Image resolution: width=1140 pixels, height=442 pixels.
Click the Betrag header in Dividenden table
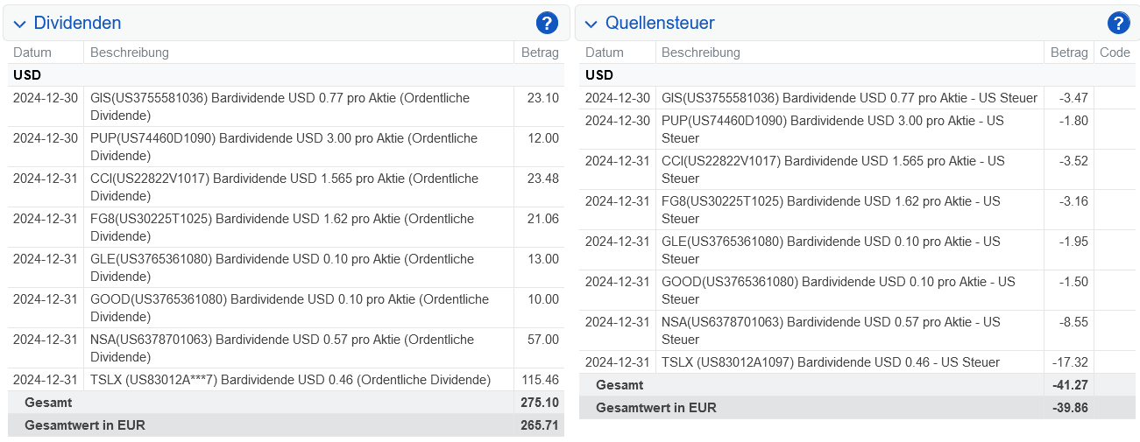[540, 53]
